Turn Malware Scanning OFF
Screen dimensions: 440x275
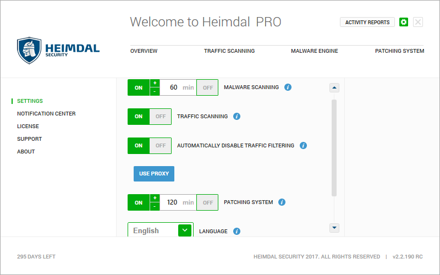(x=207, y=87)
